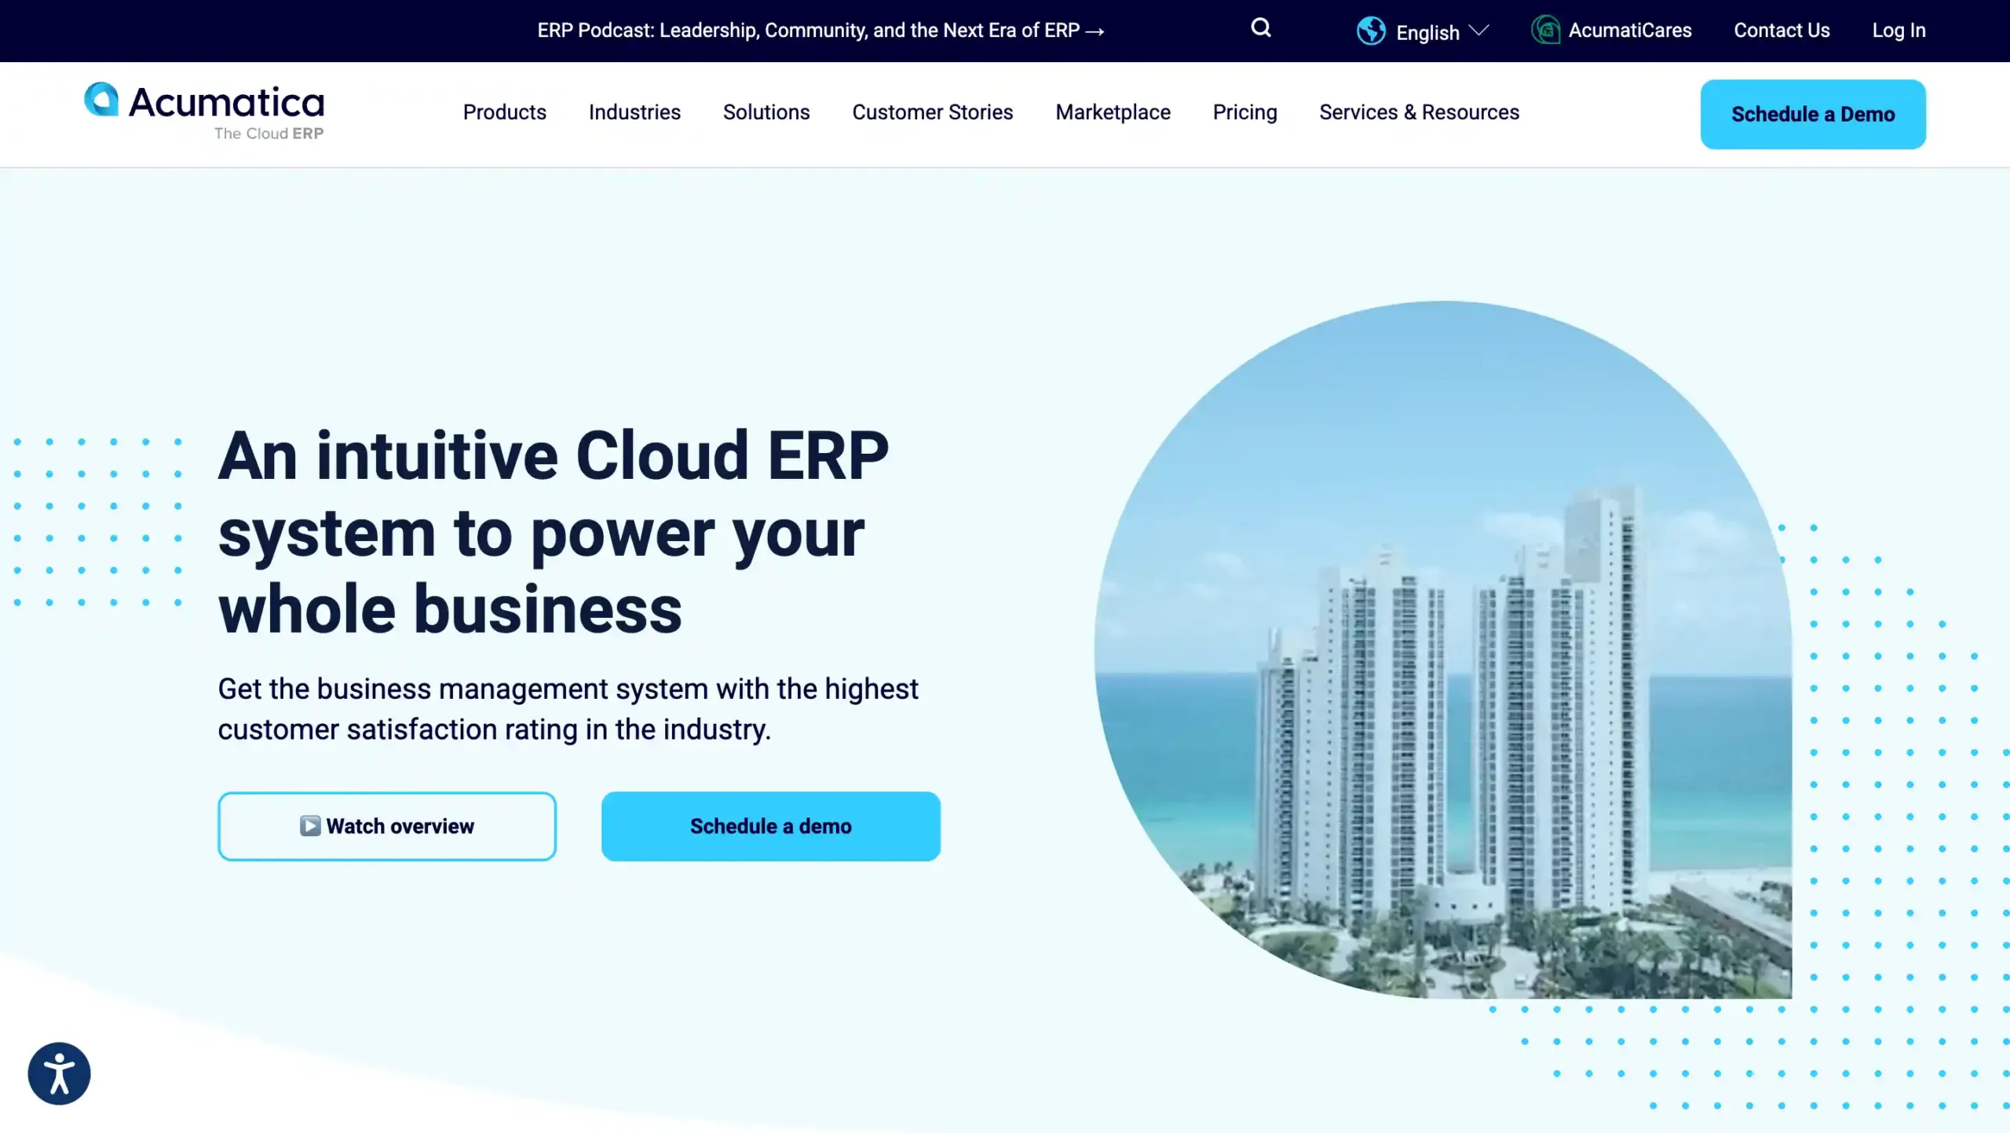Open the Products navigation dropdown
Image resolution: width=2010 pixels, height=1133 pixels.
point(504,112)
